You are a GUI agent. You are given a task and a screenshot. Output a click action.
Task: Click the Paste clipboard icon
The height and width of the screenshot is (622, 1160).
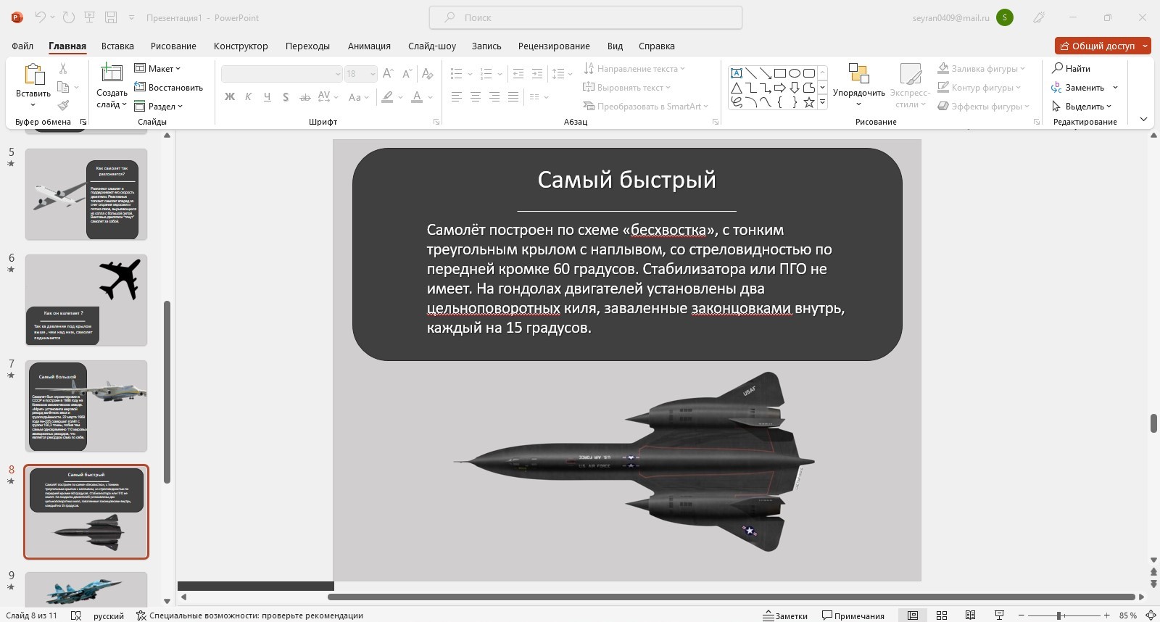coord(33,75)
